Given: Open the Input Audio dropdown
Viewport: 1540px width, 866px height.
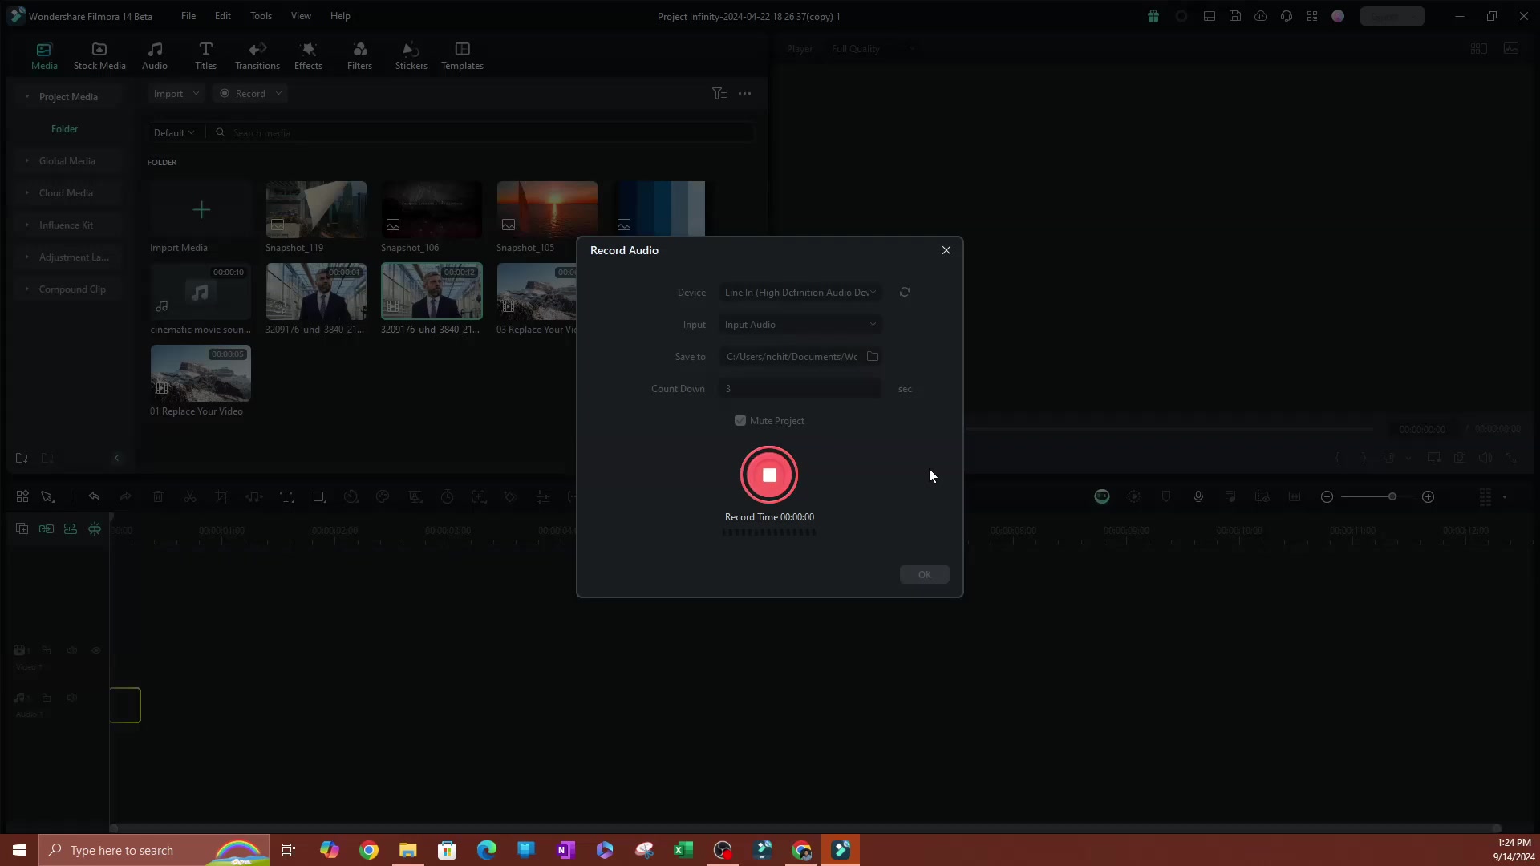Looking at the screenshot, I should (799, 325).
